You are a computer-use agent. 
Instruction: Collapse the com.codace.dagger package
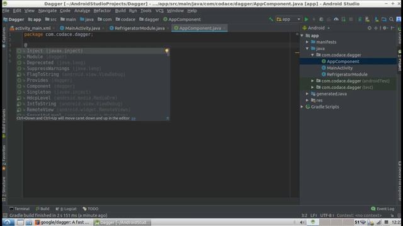[313, 55]
